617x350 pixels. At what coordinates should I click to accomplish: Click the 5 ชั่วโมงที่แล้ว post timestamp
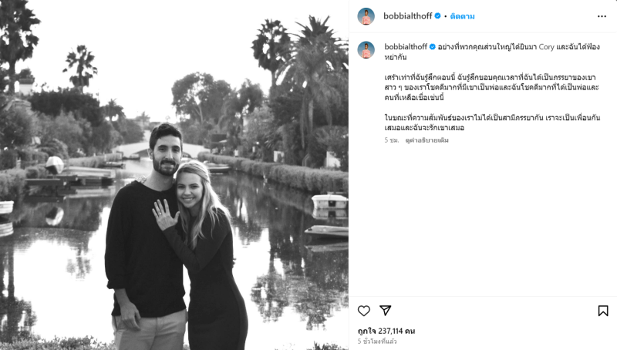point(376,341)
